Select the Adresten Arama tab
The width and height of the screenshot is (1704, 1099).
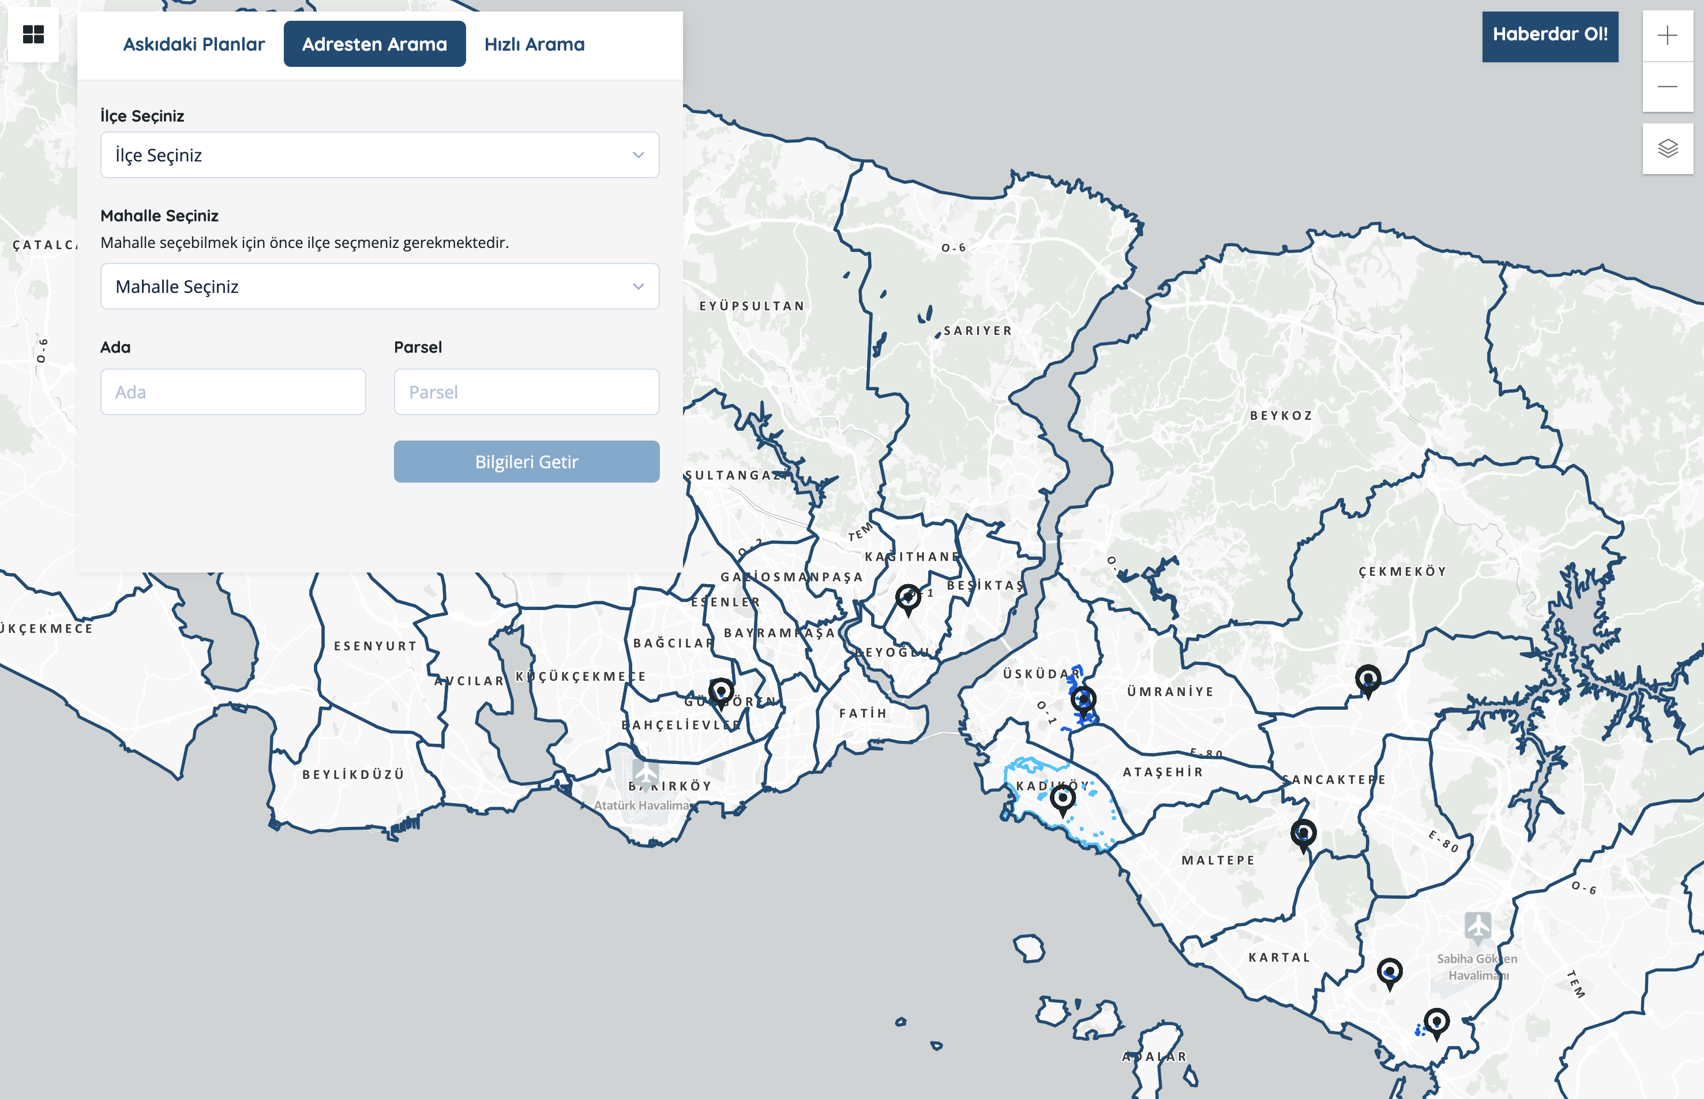pyautogui.click(x=374, y=44)
